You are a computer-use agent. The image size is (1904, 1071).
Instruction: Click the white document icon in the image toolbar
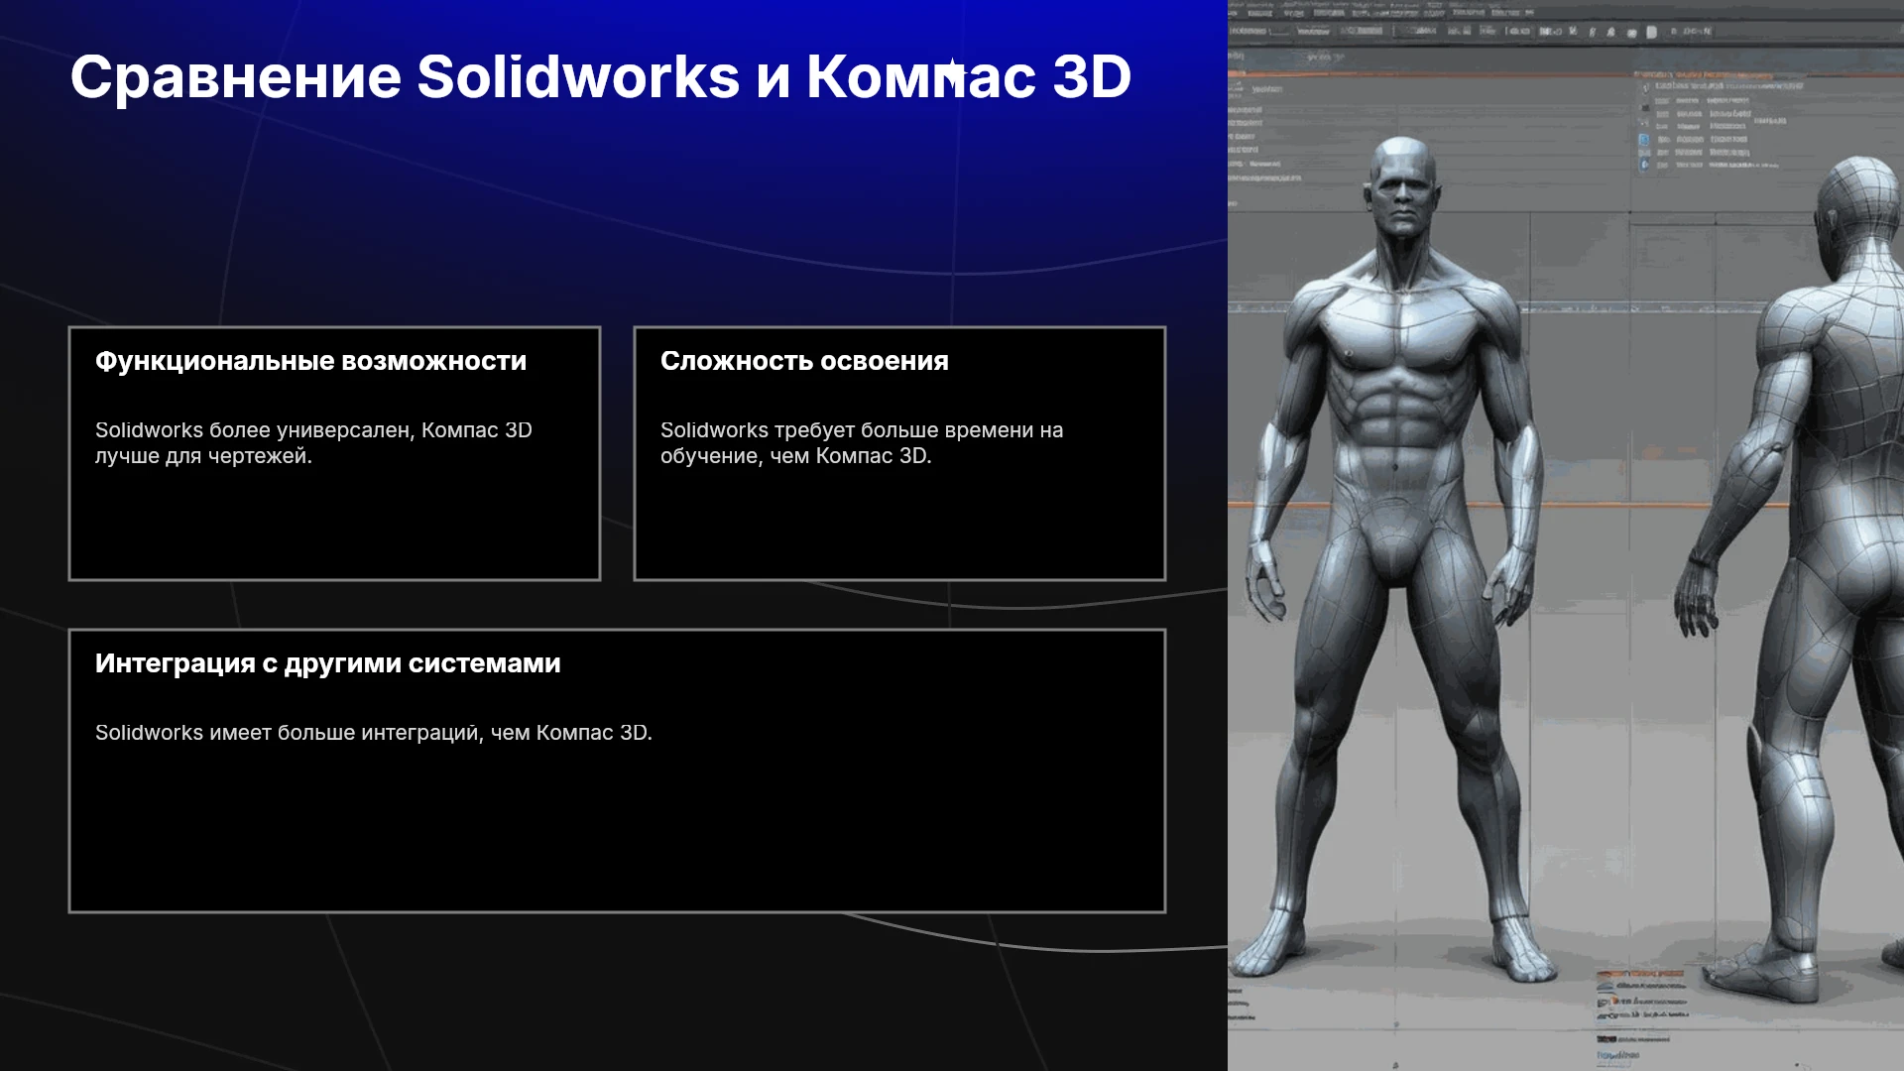[1651, 33]
